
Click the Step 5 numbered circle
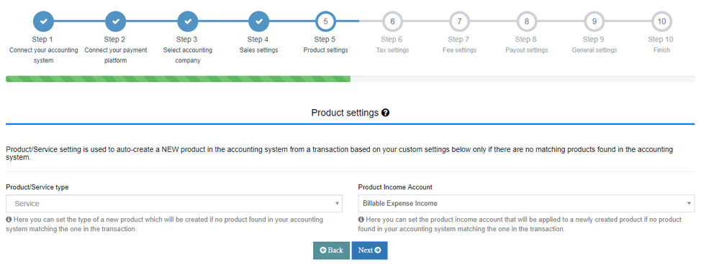(325, 21)
